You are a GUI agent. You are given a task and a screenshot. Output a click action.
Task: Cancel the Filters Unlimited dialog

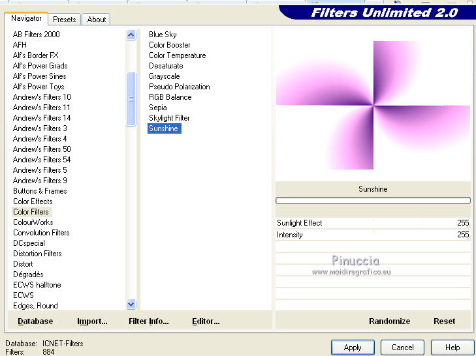tap(402, 348)
